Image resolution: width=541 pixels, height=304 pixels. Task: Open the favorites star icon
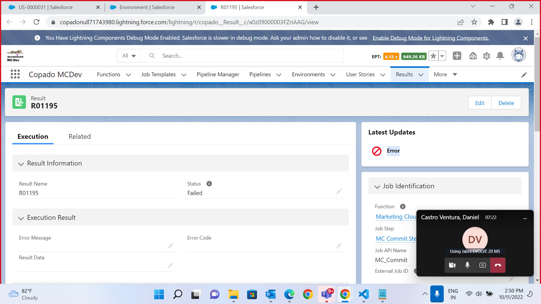pyautogui.click(x=433, y=56)
